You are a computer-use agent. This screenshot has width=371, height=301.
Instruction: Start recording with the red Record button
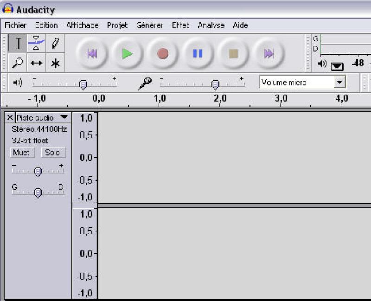[x=163, y=53]
